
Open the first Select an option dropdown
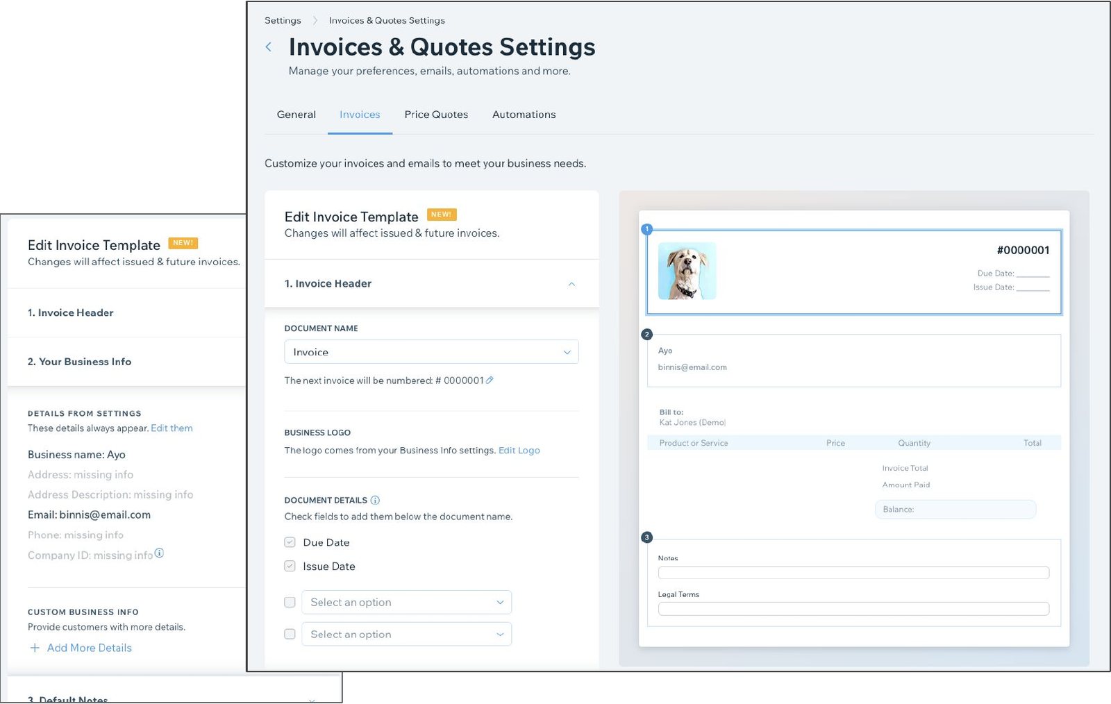407,602
